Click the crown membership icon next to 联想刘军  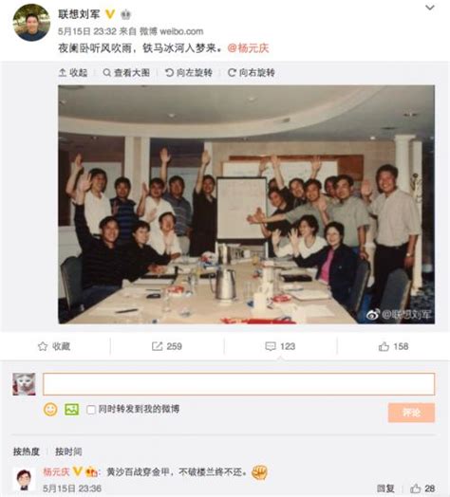tap(125, 14)
